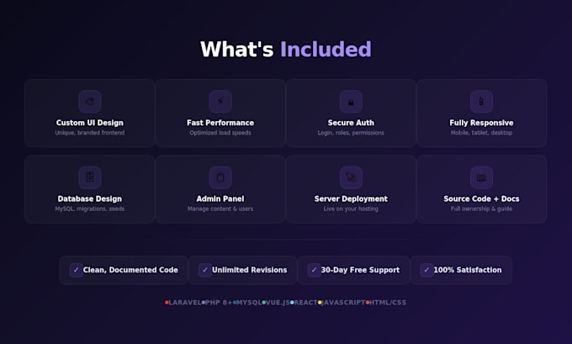
Task: Open the Admin Panel clipboard icon
Action: (x=220, y=177)
